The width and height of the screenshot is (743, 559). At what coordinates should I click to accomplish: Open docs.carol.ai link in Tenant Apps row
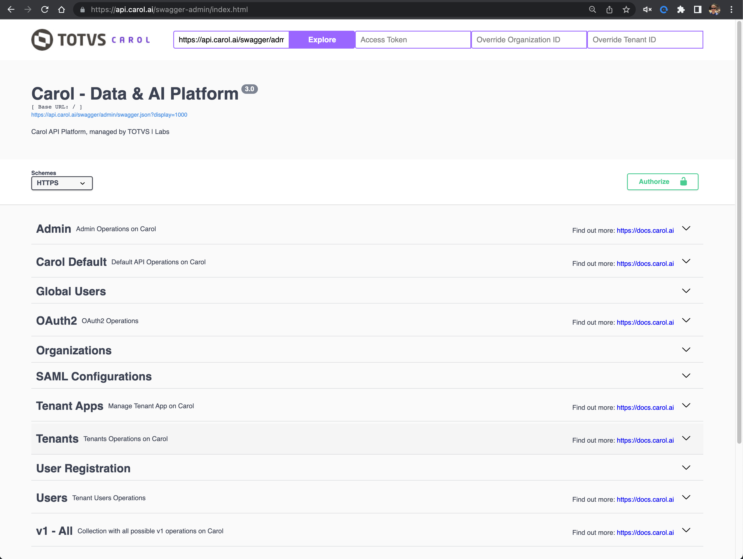[645, 408]
